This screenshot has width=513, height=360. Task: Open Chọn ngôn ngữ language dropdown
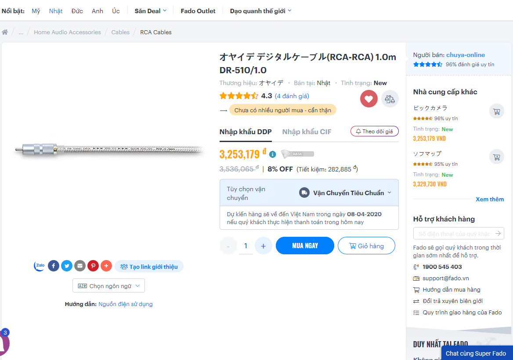pos(108,286)
